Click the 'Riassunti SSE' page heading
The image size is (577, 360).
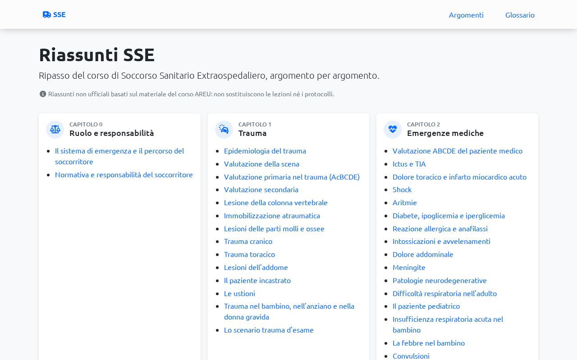click(96, 54)
